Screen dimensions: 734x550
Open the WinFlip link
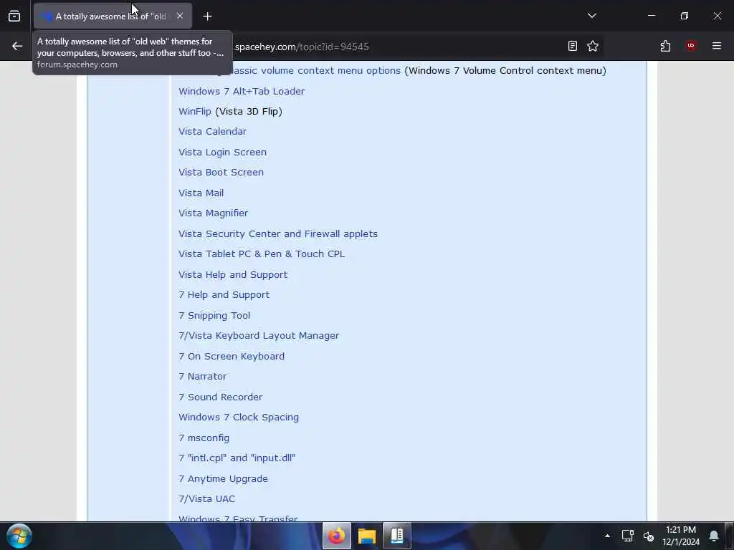[x=195, y=111]
